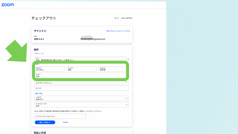The image size is (238, 134).
Task: Click the Cancel link
Action: click(65, 122)
